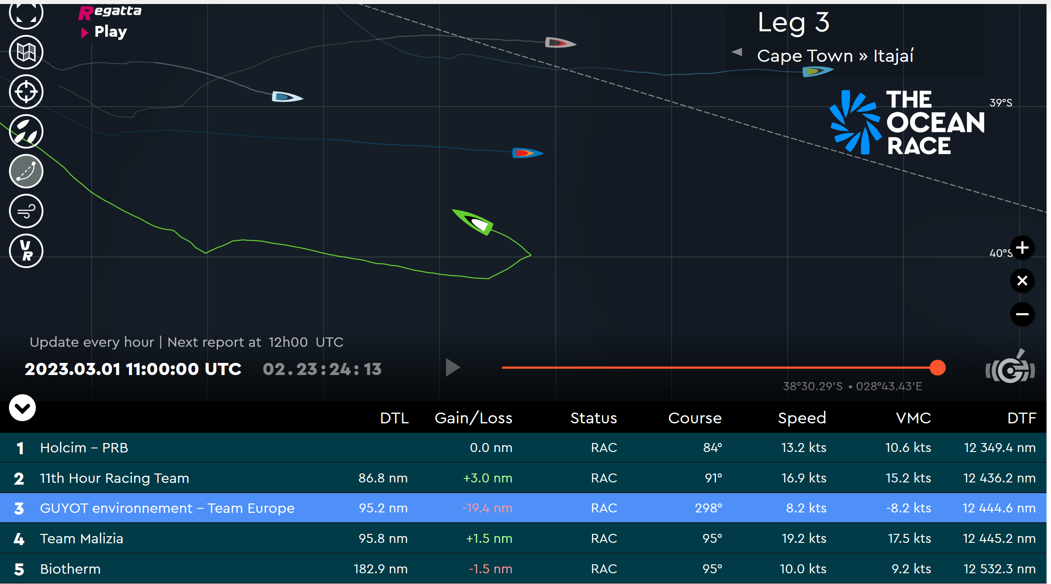This screenshot has height=584, width=1051.
Task: Select 11th Hour Racing Team row
Action: point(523,478)
